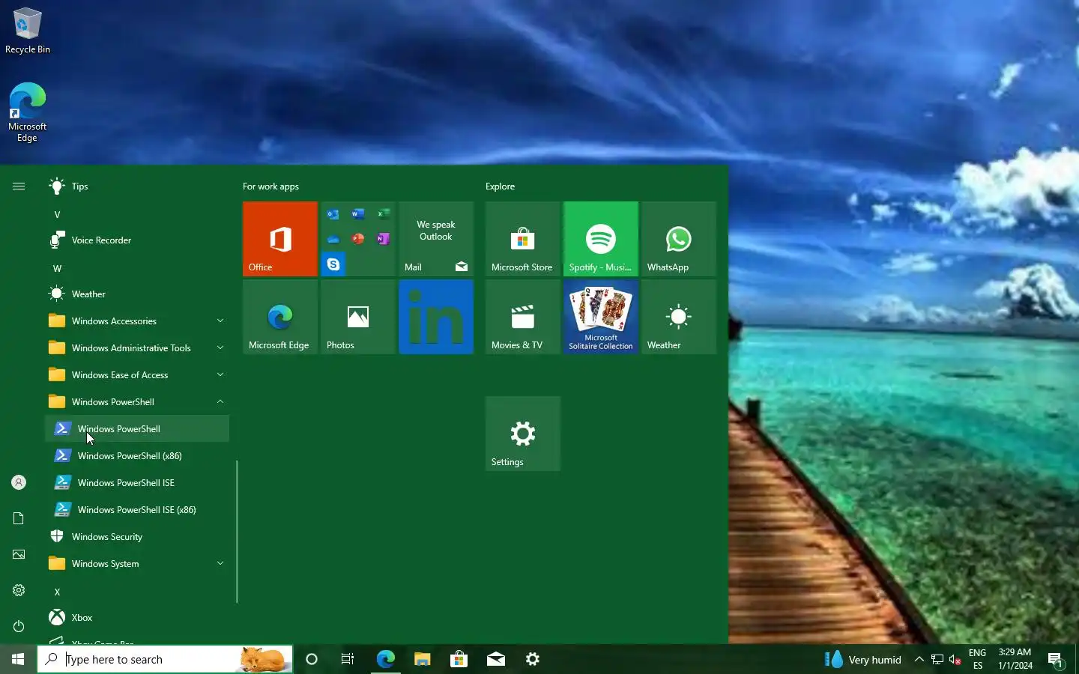Open the LinkedIn tile
Image resolution: width=1079 pixels, height=674 pixels.
[x=436, y=317]
